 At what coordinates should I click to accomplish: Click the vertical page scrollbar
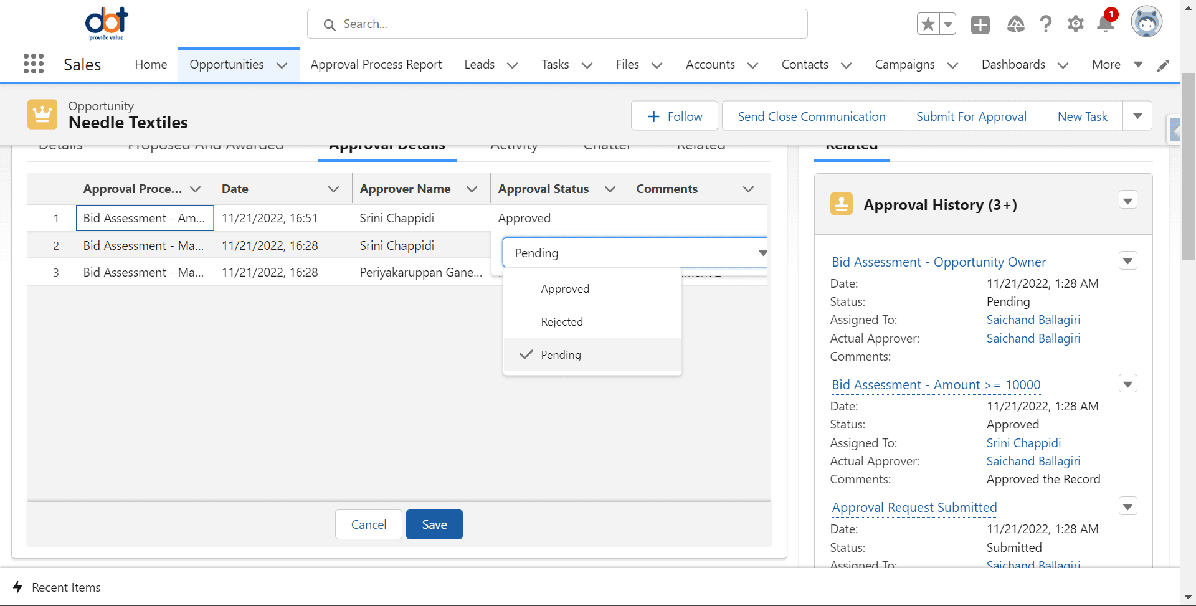1189,166
